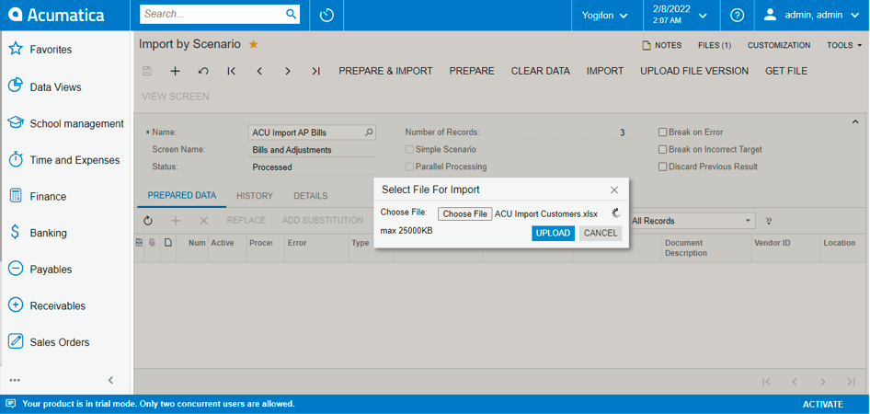
Task: Go to last record
Action: [315, 71]
